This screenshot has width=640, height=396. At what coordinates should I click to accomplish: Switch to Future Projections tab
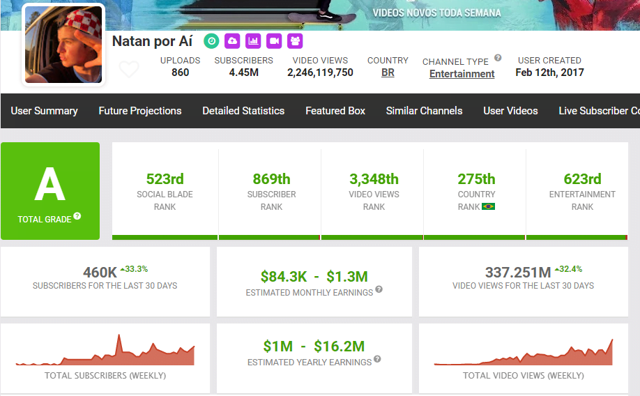tap(140, 111)
